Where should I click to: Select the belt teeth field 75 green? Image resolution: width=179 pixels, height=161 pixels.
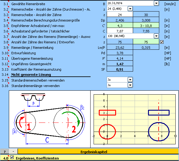tap(146, 42)
